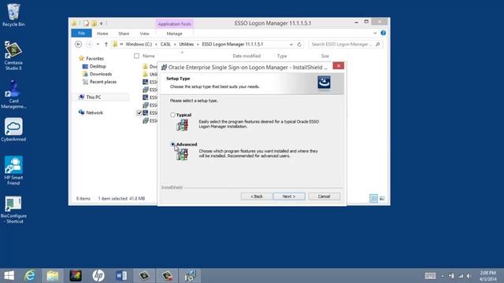
Task: Launch Internet Explorer from the taskbar
Action: (x=30, y=276)
